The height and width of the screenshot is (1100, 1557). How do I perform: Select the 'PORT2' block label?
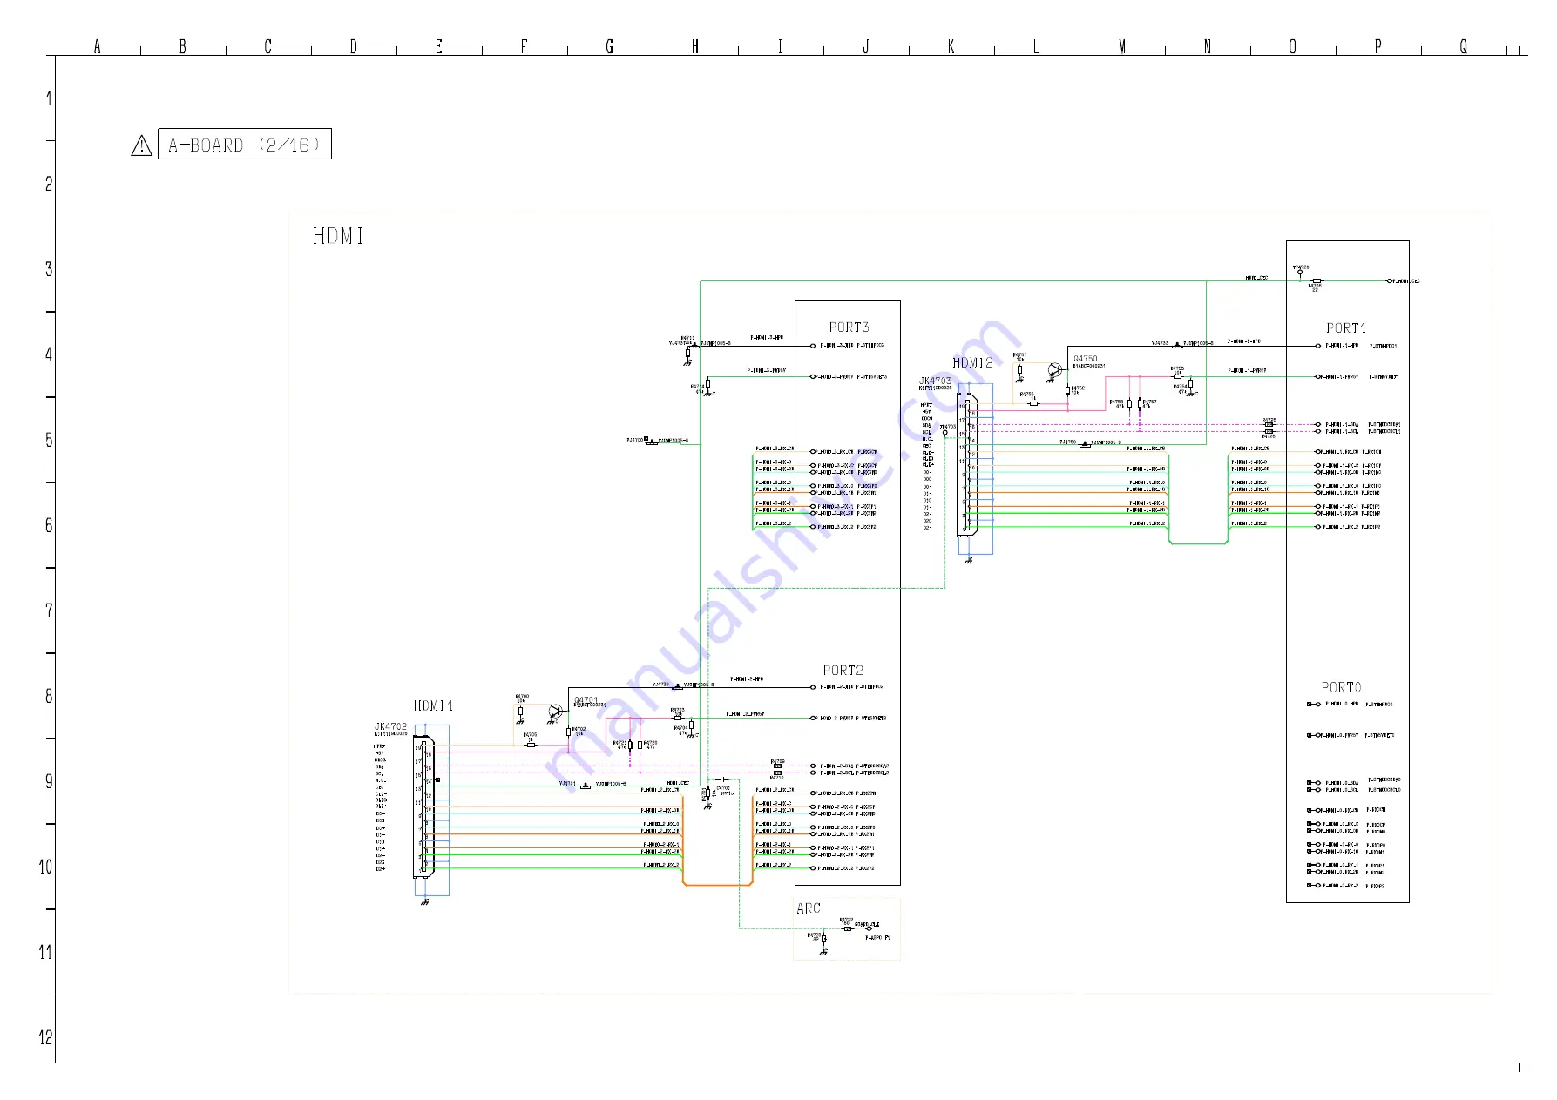click(843, 671)
